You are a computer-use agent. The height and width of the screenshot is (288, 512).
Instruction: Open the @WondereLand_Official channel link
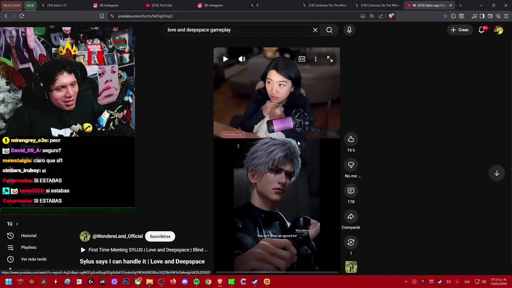click(118, 236)
